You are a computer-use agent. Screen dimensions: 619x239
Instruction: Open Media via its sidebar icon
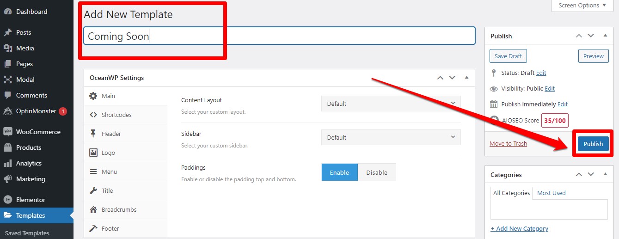coord(7,48)
